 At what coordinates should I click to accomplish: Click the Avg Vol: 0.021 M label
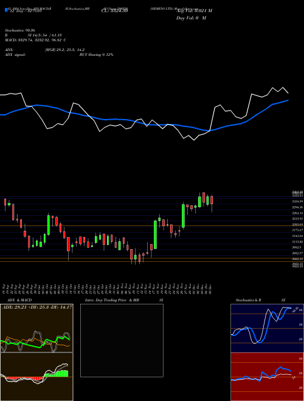tap(194, 10)
